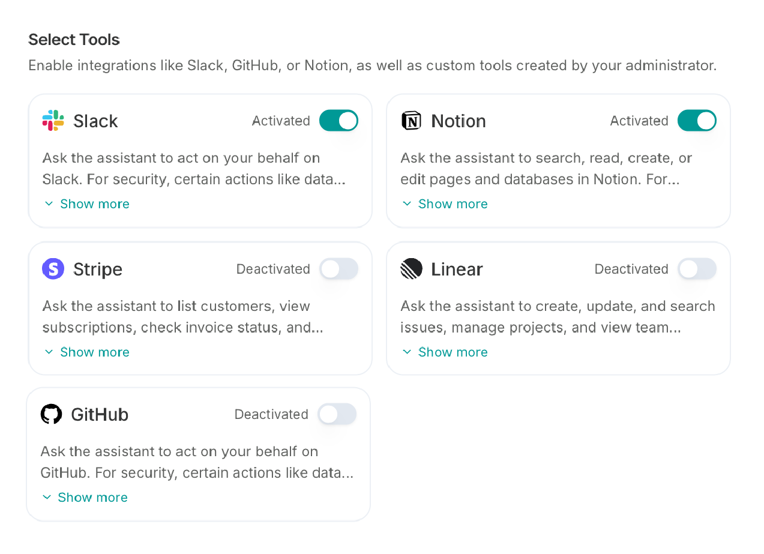
Task: Switch on the GitHub integration toggle
Action: tap(337, 414)
